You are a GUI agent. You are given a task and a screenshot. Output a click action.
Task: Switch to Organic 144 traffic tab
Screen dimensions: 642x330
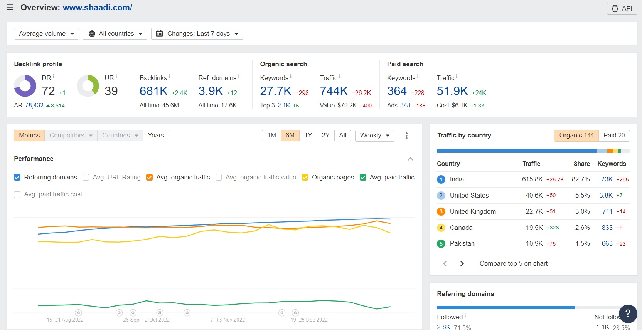tap(576, 135)
